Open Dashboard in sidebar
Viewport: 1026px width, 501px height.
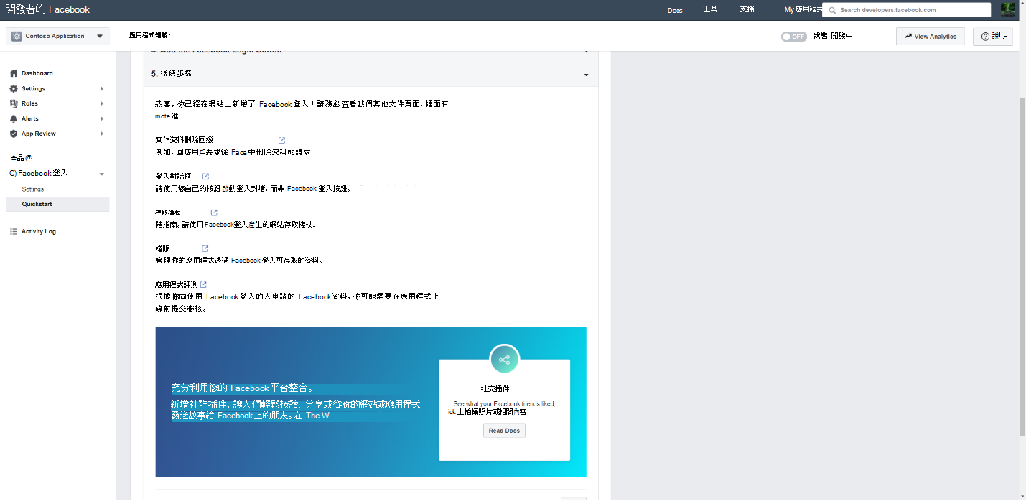point(37,73)
